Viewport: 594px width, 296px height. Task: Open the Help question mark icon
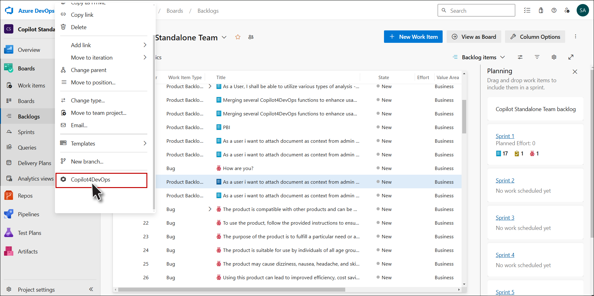[554, 10]
